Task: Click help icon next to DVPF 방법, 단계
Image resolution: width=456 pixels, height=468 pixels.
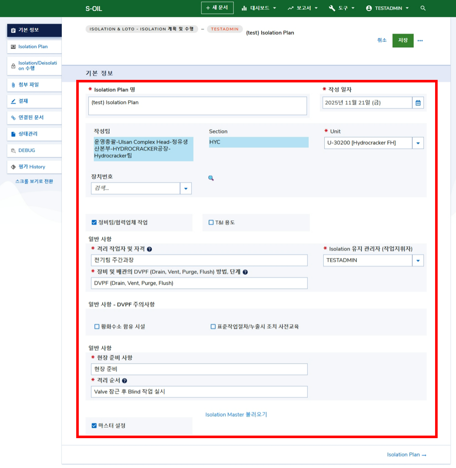Action: (245, 272)
